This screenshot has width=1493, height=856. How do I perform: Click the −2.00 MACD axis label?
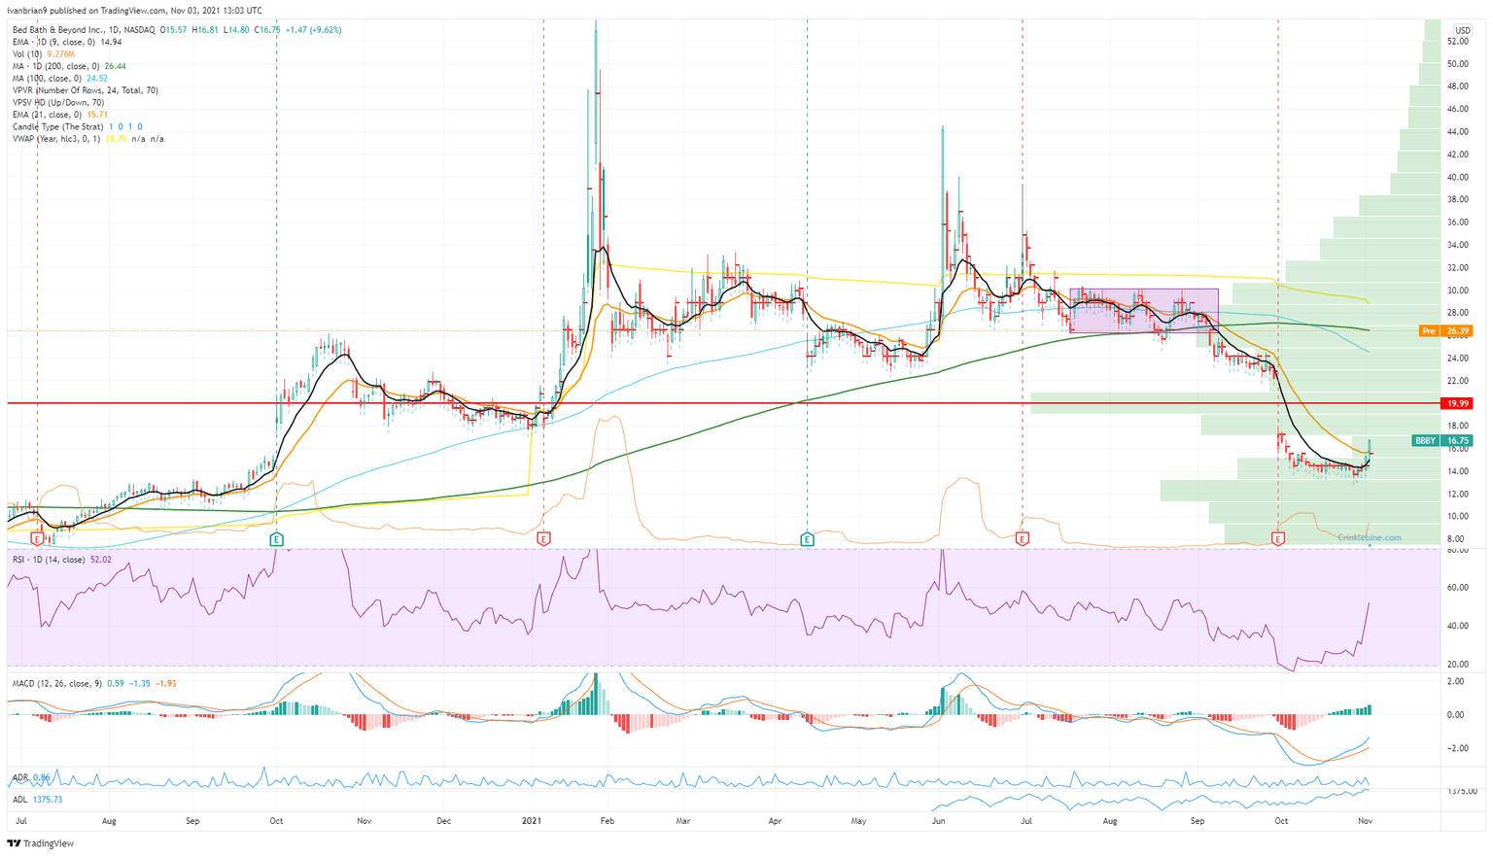(x=1456, y=748)
